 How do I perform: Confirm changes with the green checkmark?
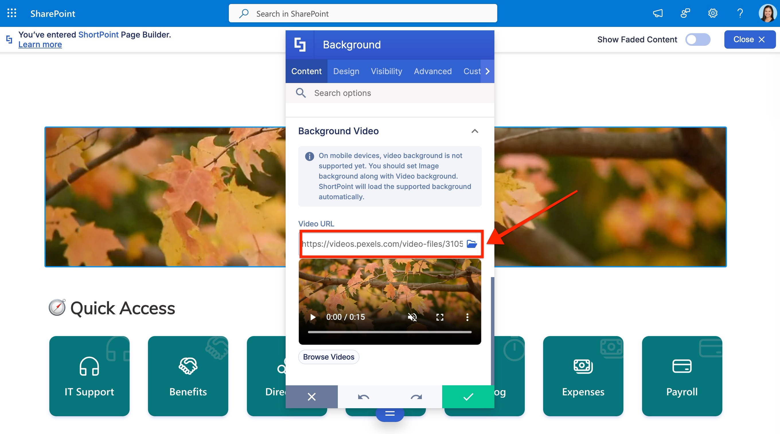click(468, 396)
